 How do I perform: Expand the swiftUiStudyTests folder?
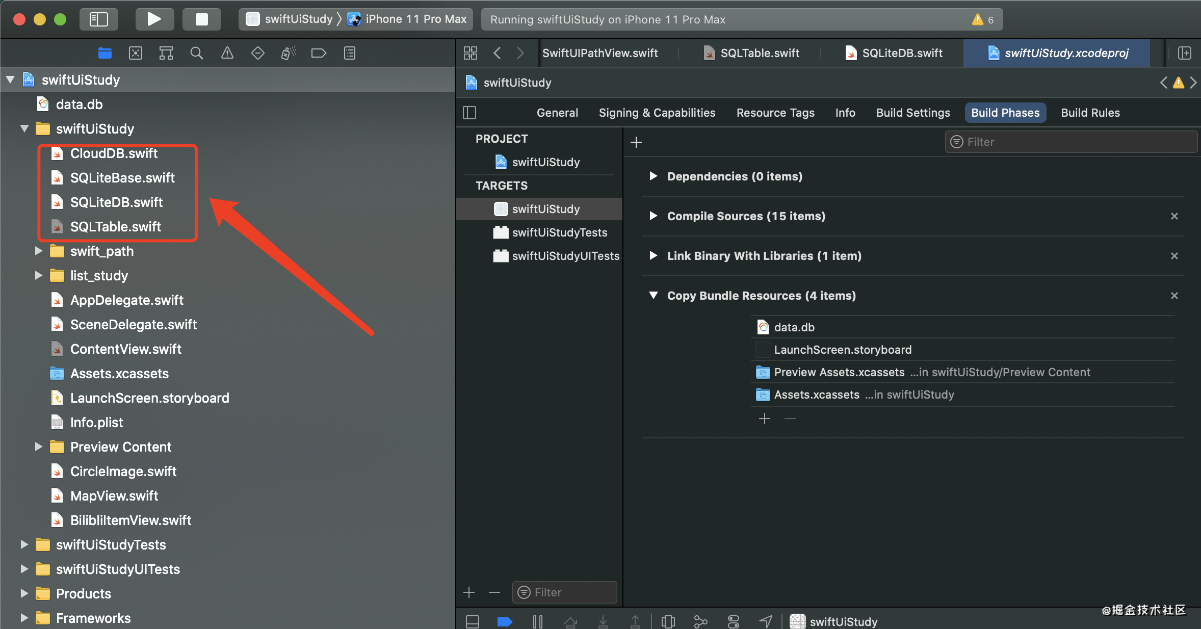click(24, 544)
